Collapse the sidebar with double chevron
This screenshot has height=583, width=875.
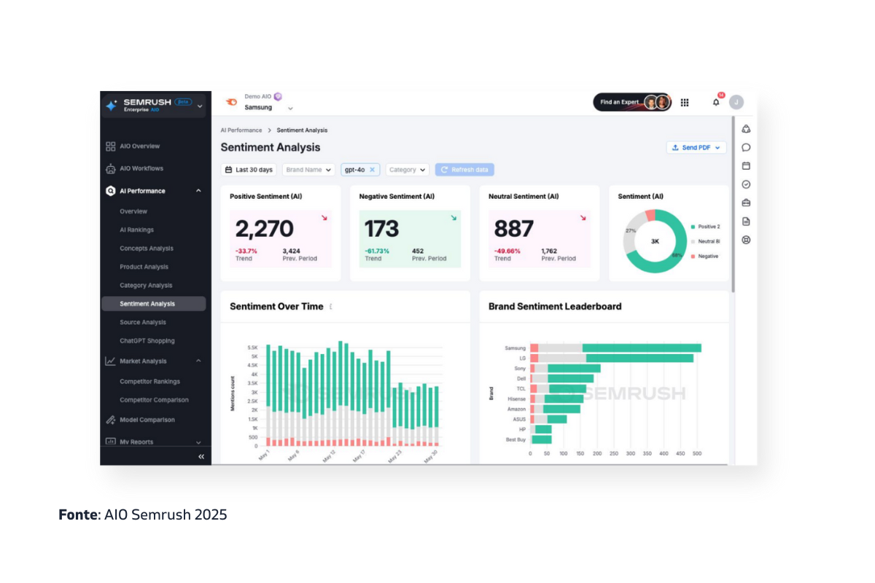pyautogui.click(x=201, y=457)
